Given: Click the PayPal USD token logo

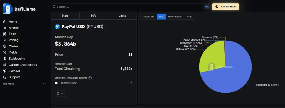Looking at the screenshot, I should coord(57,27).
